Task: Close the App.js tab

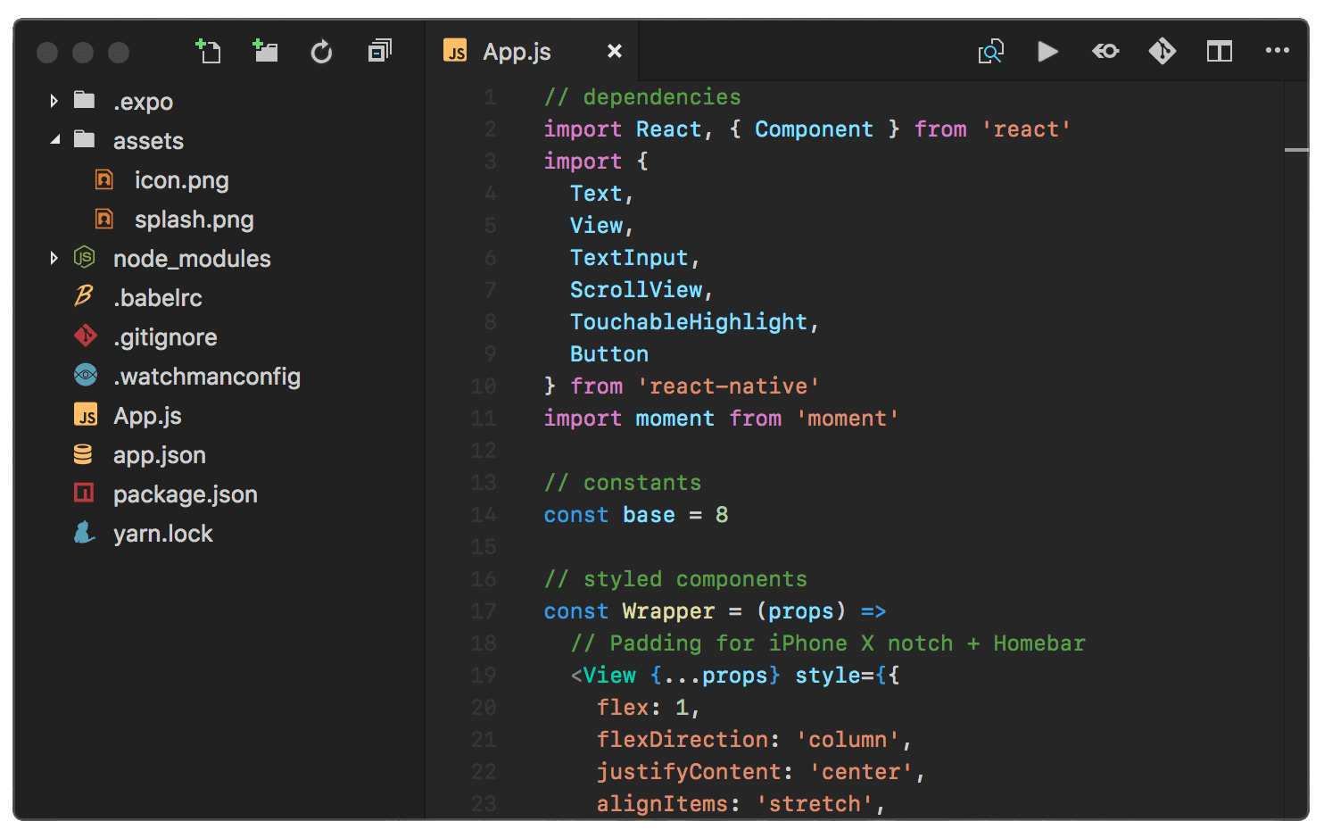Action: 615,52
